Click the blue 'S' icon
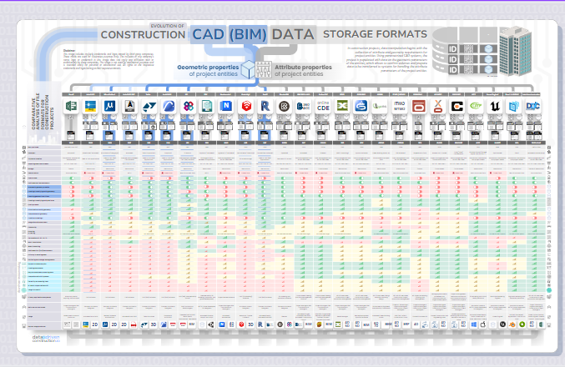This screenshot has width=565, height=367. 361,106
